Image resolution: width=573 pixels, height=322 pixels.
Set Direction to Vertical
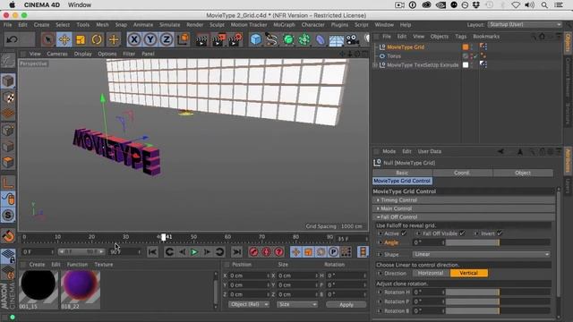tap(469, 273)
